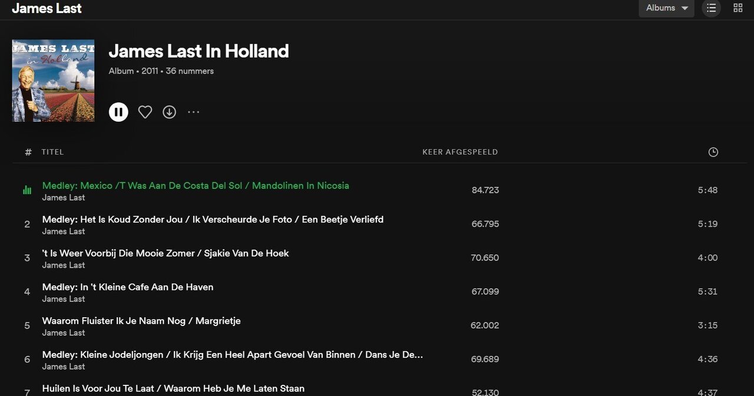Select 't Is Weer Voorbij Die Mooie Zomer

pos(166,253)
